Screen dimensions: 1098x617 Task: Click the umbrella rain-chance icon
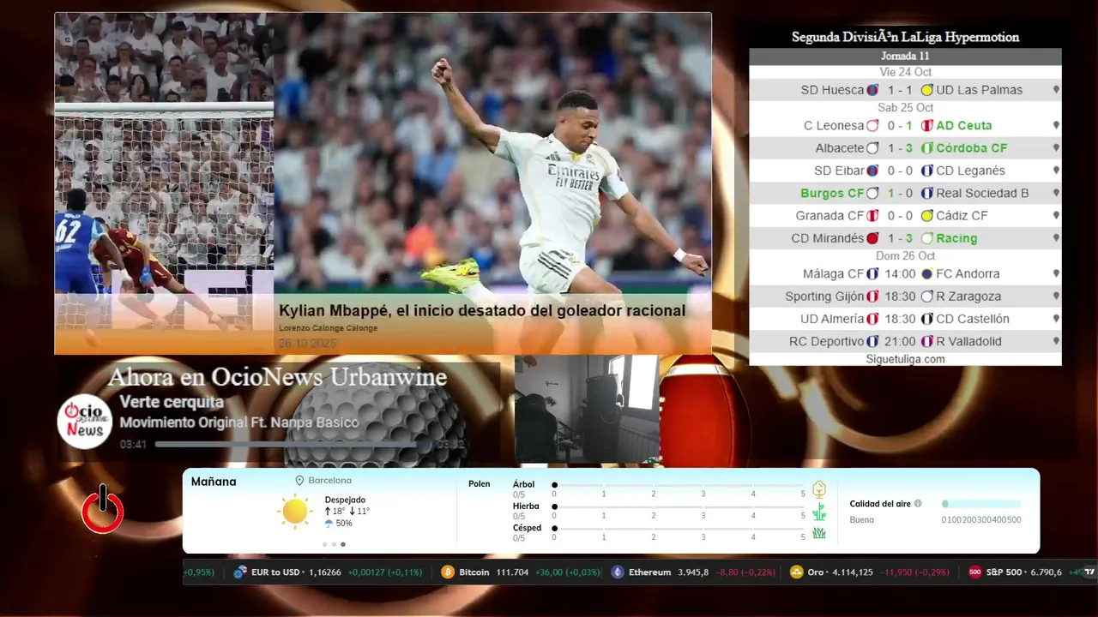(x=329, y=524)
